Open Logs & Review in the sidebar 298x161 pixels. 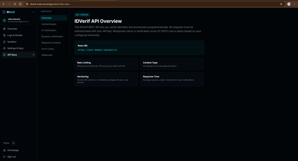pos(18,35)
